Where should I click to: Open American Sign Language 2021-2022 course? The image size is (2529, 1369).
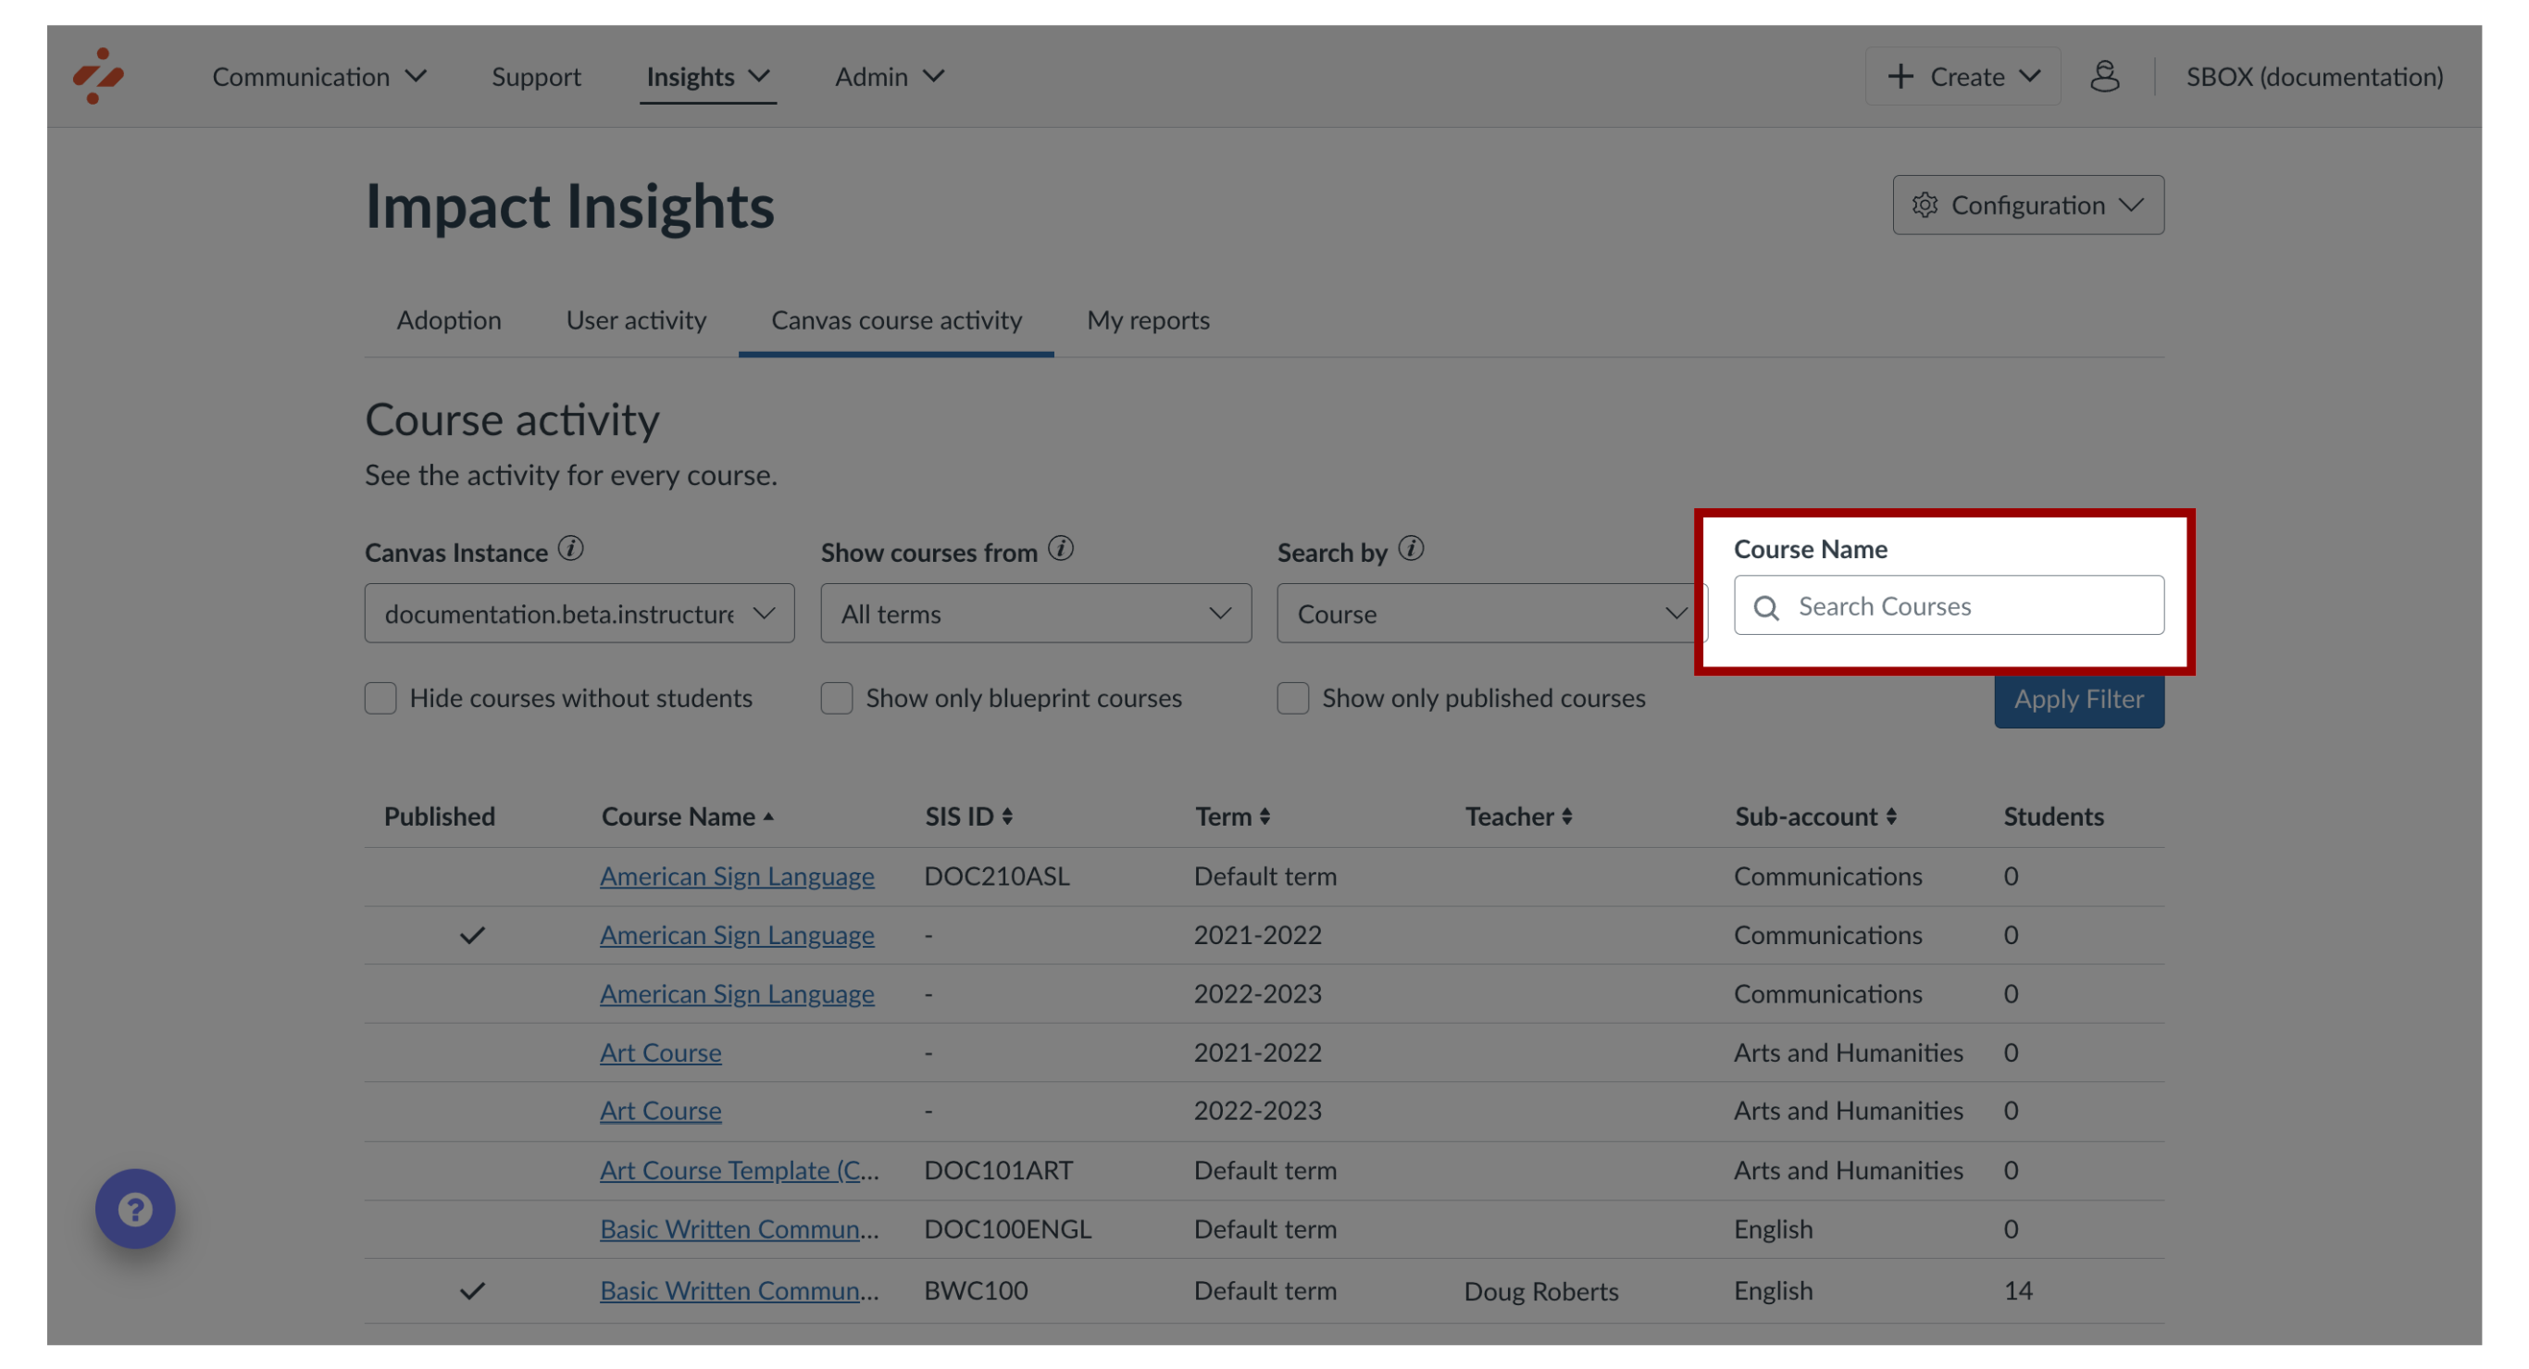click(736, 935)
